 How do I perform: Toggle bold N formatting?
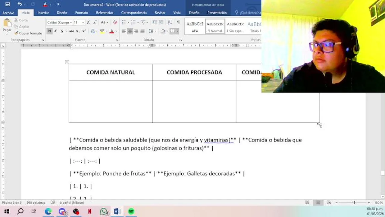(x=49, y=31)
